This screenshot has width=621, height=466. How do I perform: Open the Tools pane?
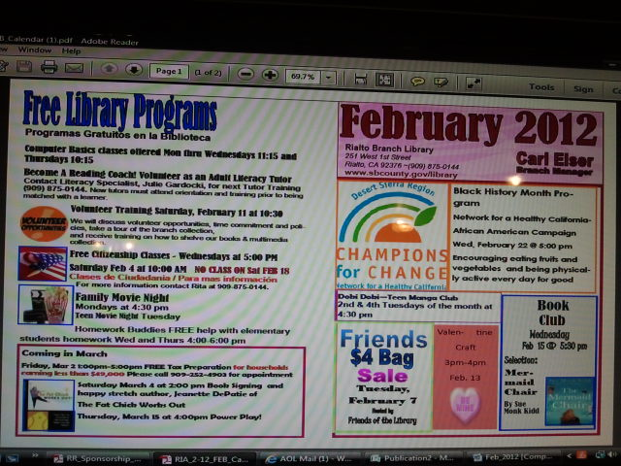tap(541, 87)
